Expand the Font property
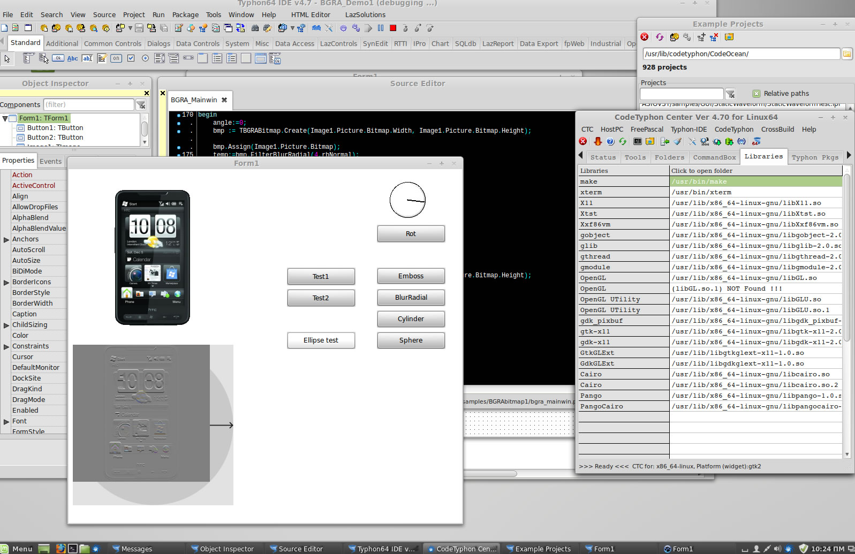The width and height of the screenshot is (855, 554). [6, 421]
